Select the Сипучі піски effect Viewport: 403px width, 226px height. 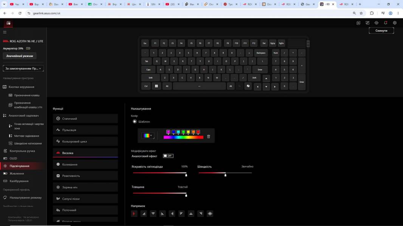(x=85, y=199)
